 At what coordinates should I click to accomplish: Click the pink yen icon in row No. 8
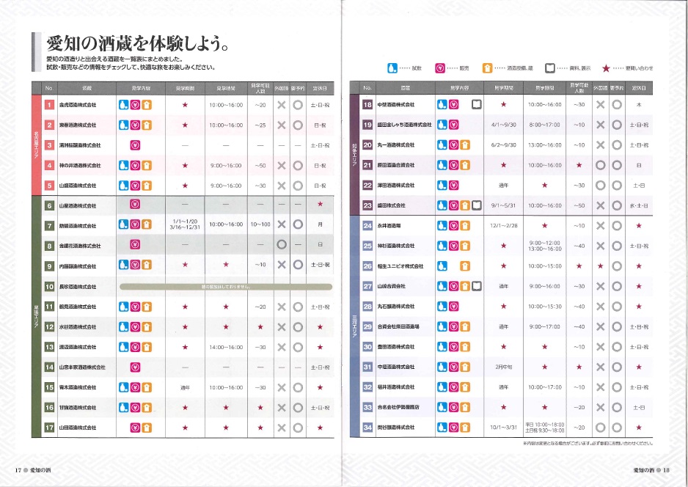135,244
